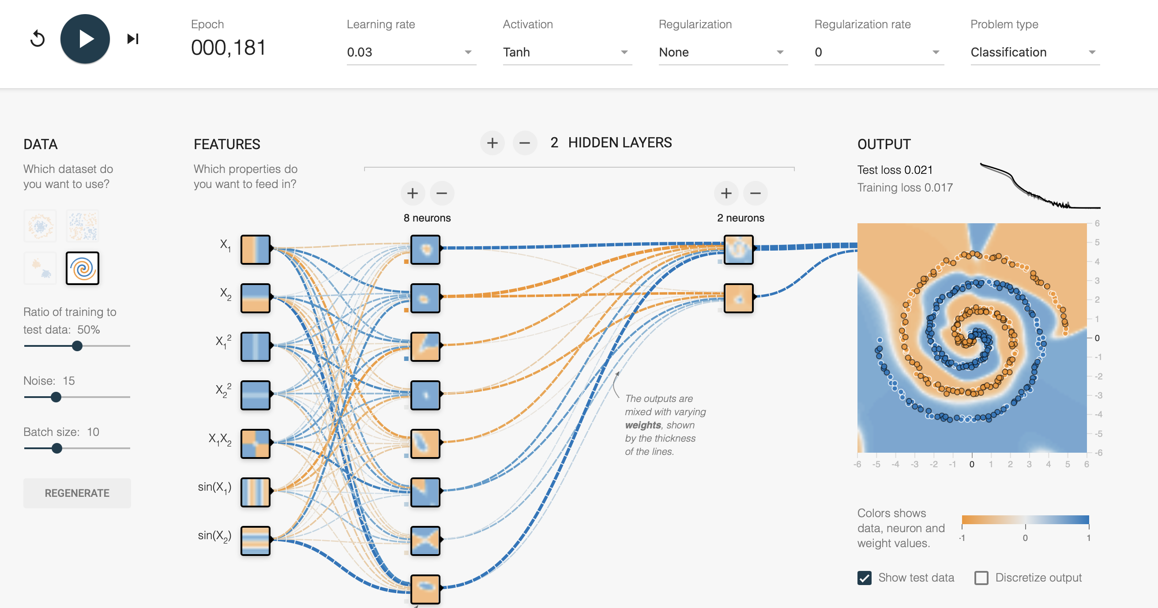Expand the Problem type dropdown
This screenshot has width=1158, height=608.
point(1035,53)
